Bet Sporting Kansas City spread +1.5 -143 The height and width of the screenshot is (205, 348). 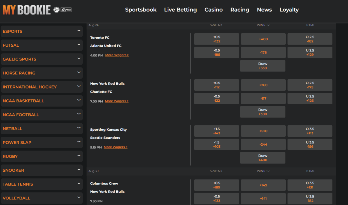pos(217,131)
